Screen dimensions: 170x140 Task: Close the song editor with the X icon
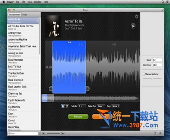[137, 17]
